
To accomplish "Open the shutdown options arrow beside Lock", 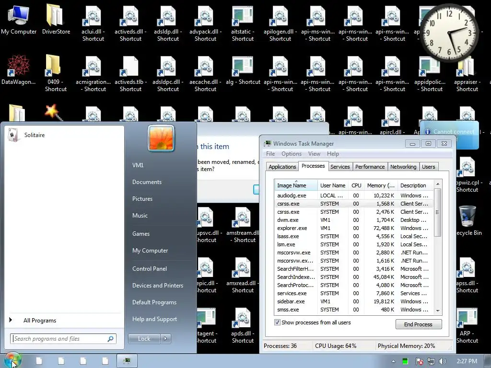I will (165, 338).
